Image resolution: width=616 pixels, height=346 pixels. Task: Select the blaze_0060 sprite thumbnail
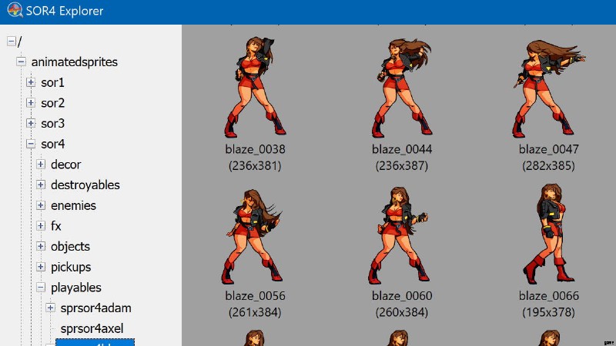399,235
